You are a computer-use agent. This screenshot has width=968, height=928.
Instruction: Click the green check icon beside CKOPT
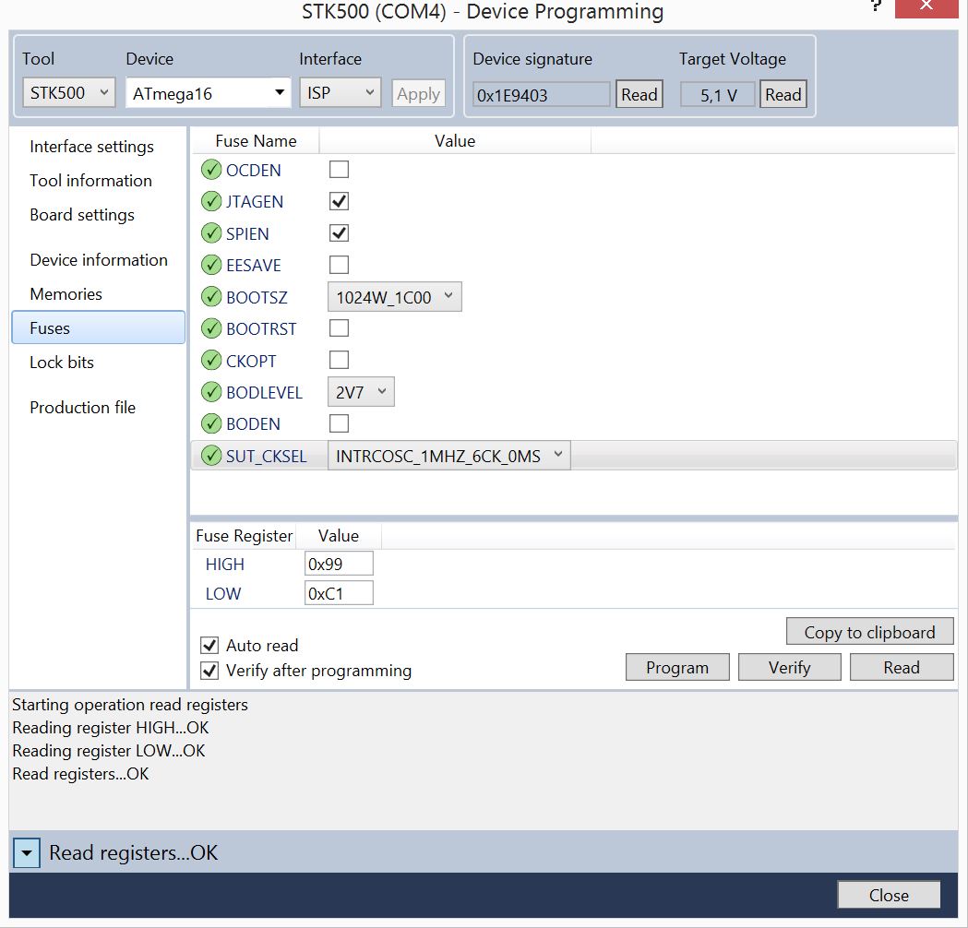pyautogui.click(x=211, y=361)
